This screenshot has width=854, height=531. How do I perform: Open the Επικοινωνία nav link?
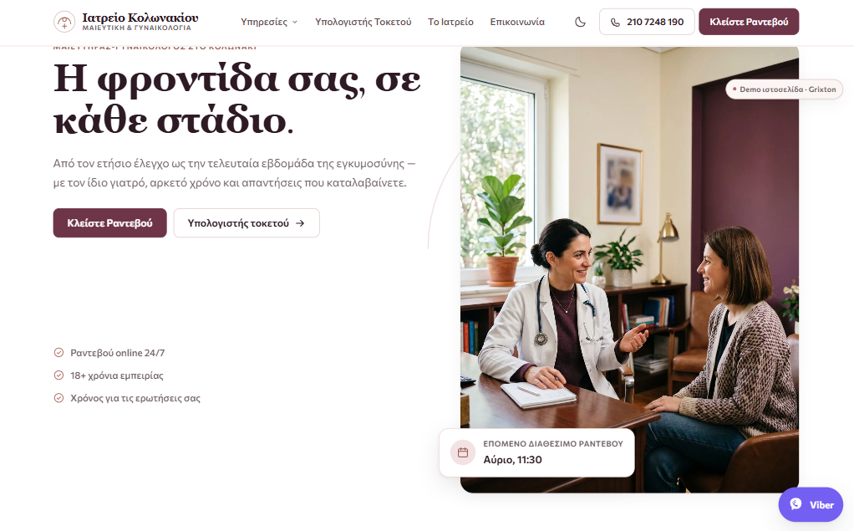(x=517, y=22)
